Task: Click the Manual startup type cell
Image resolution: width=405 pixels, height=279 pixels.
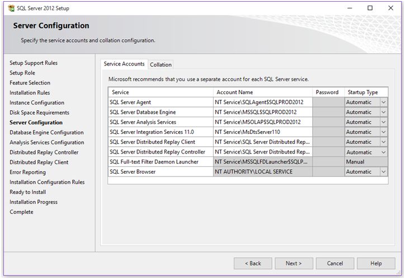Action: [x=366, y=162]
